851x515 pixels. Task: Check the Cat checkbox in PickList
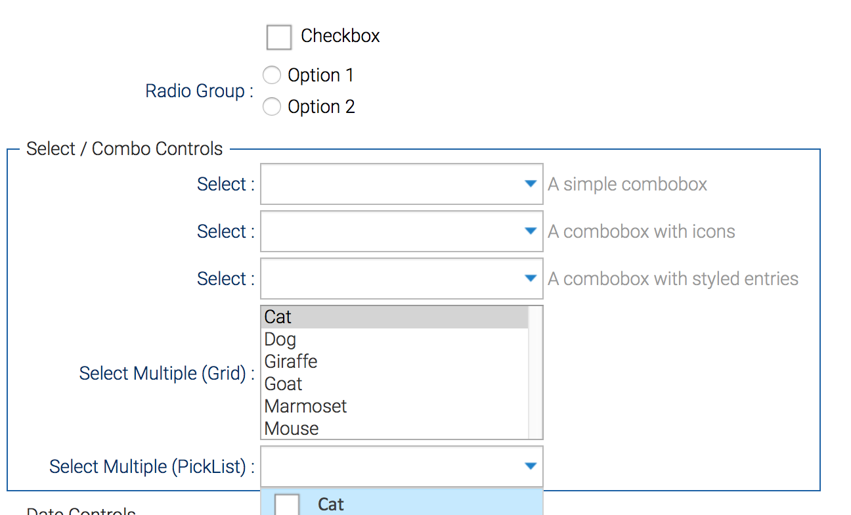pyautogui.click(x=287, y=504)
